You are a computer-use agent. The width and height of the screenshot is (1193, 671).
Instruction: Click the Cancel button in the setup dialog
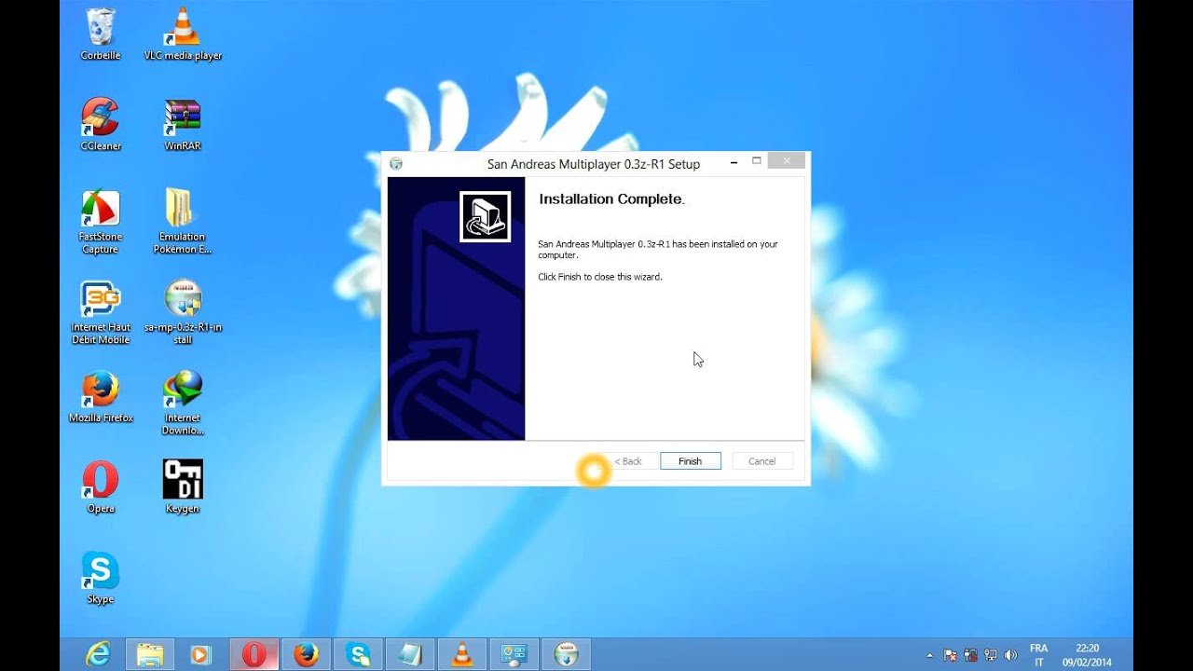(762, 461)
